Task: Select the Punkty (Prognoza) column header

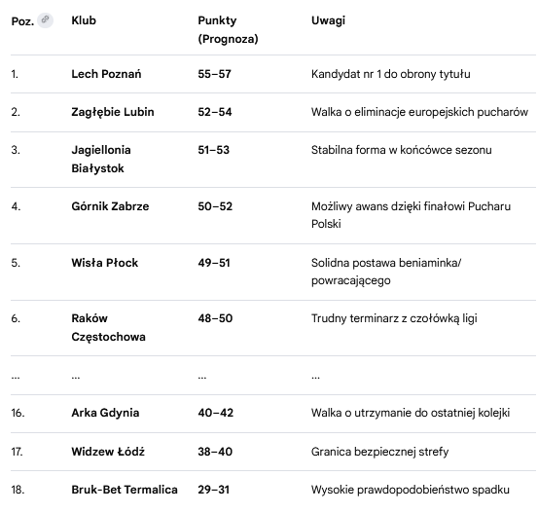Action: 228,29
